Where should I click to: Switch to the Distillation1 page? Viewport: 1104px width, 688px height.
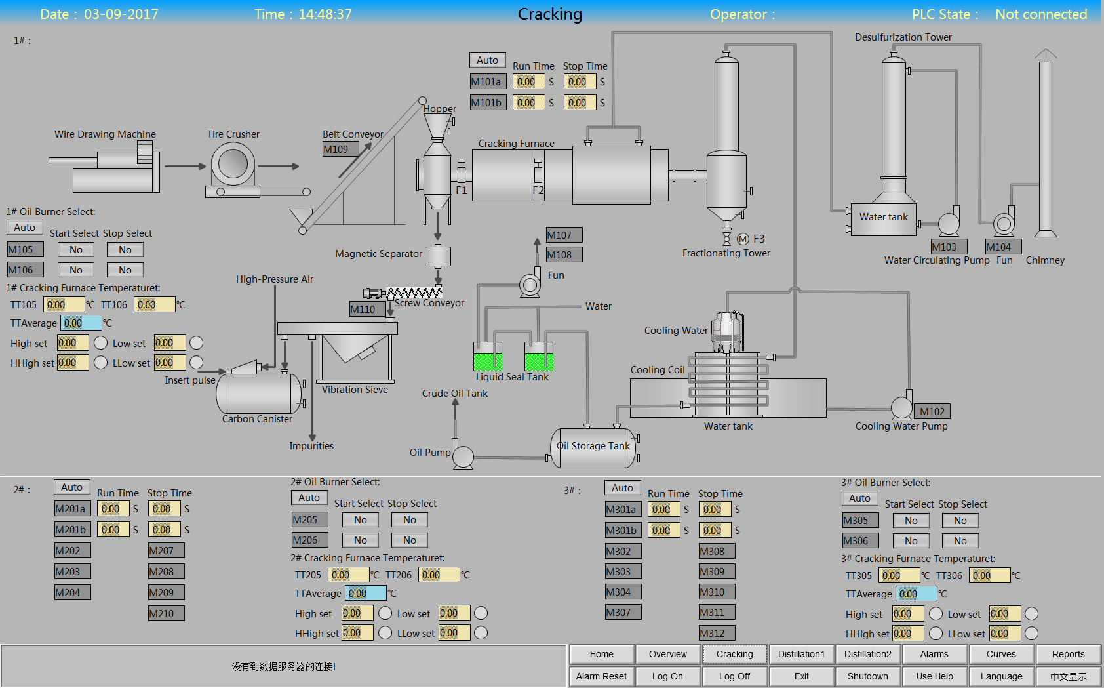pos(801,654)
